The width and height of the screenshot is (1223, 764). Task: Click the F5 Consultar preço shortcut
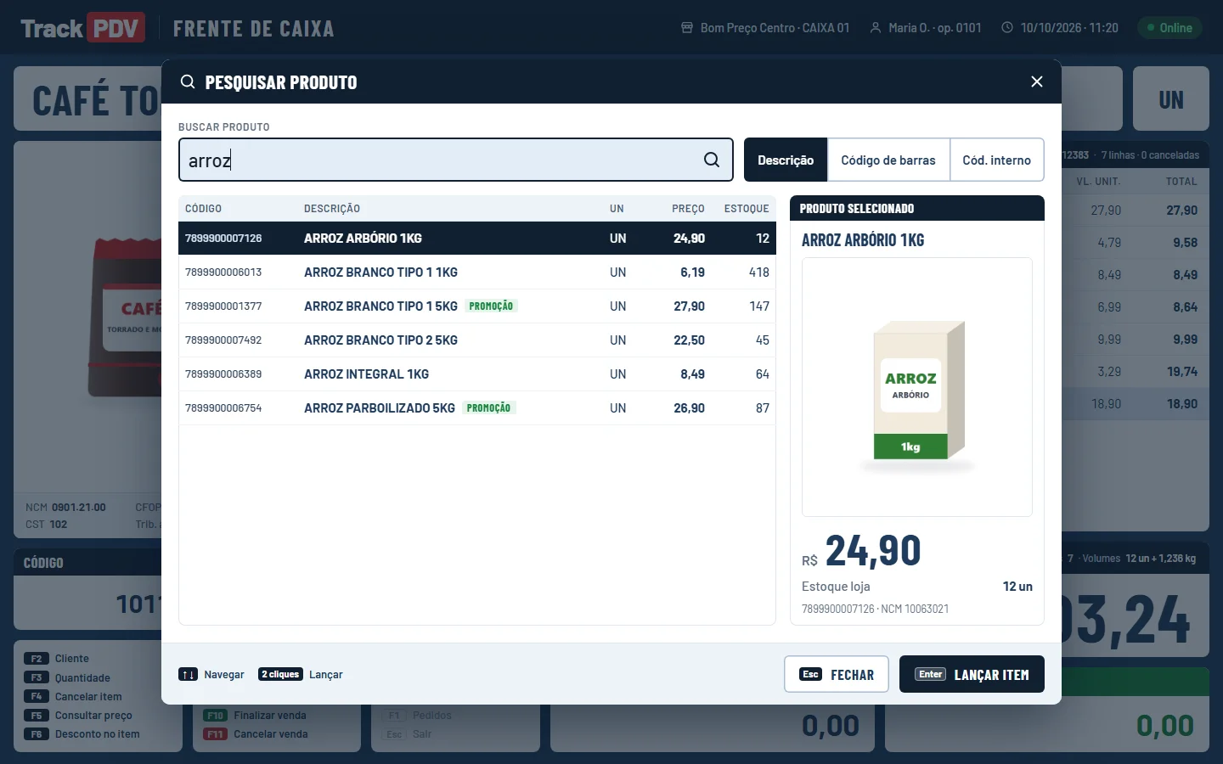tap(79, 716)
